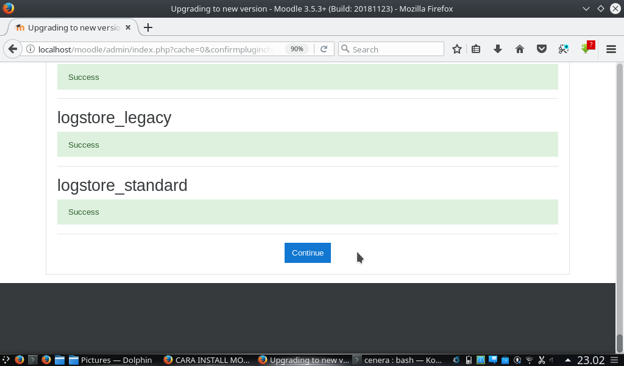Focus the Firefox Search field
624x366 pixels.
(391, 49)
